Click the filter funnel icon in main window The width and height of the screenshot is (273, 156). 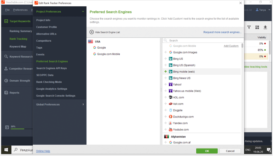[249, 27]
